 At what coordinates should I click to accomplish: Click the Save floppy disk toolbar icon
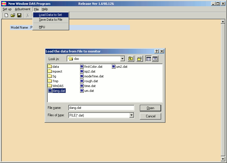click(x=19, y=15)
